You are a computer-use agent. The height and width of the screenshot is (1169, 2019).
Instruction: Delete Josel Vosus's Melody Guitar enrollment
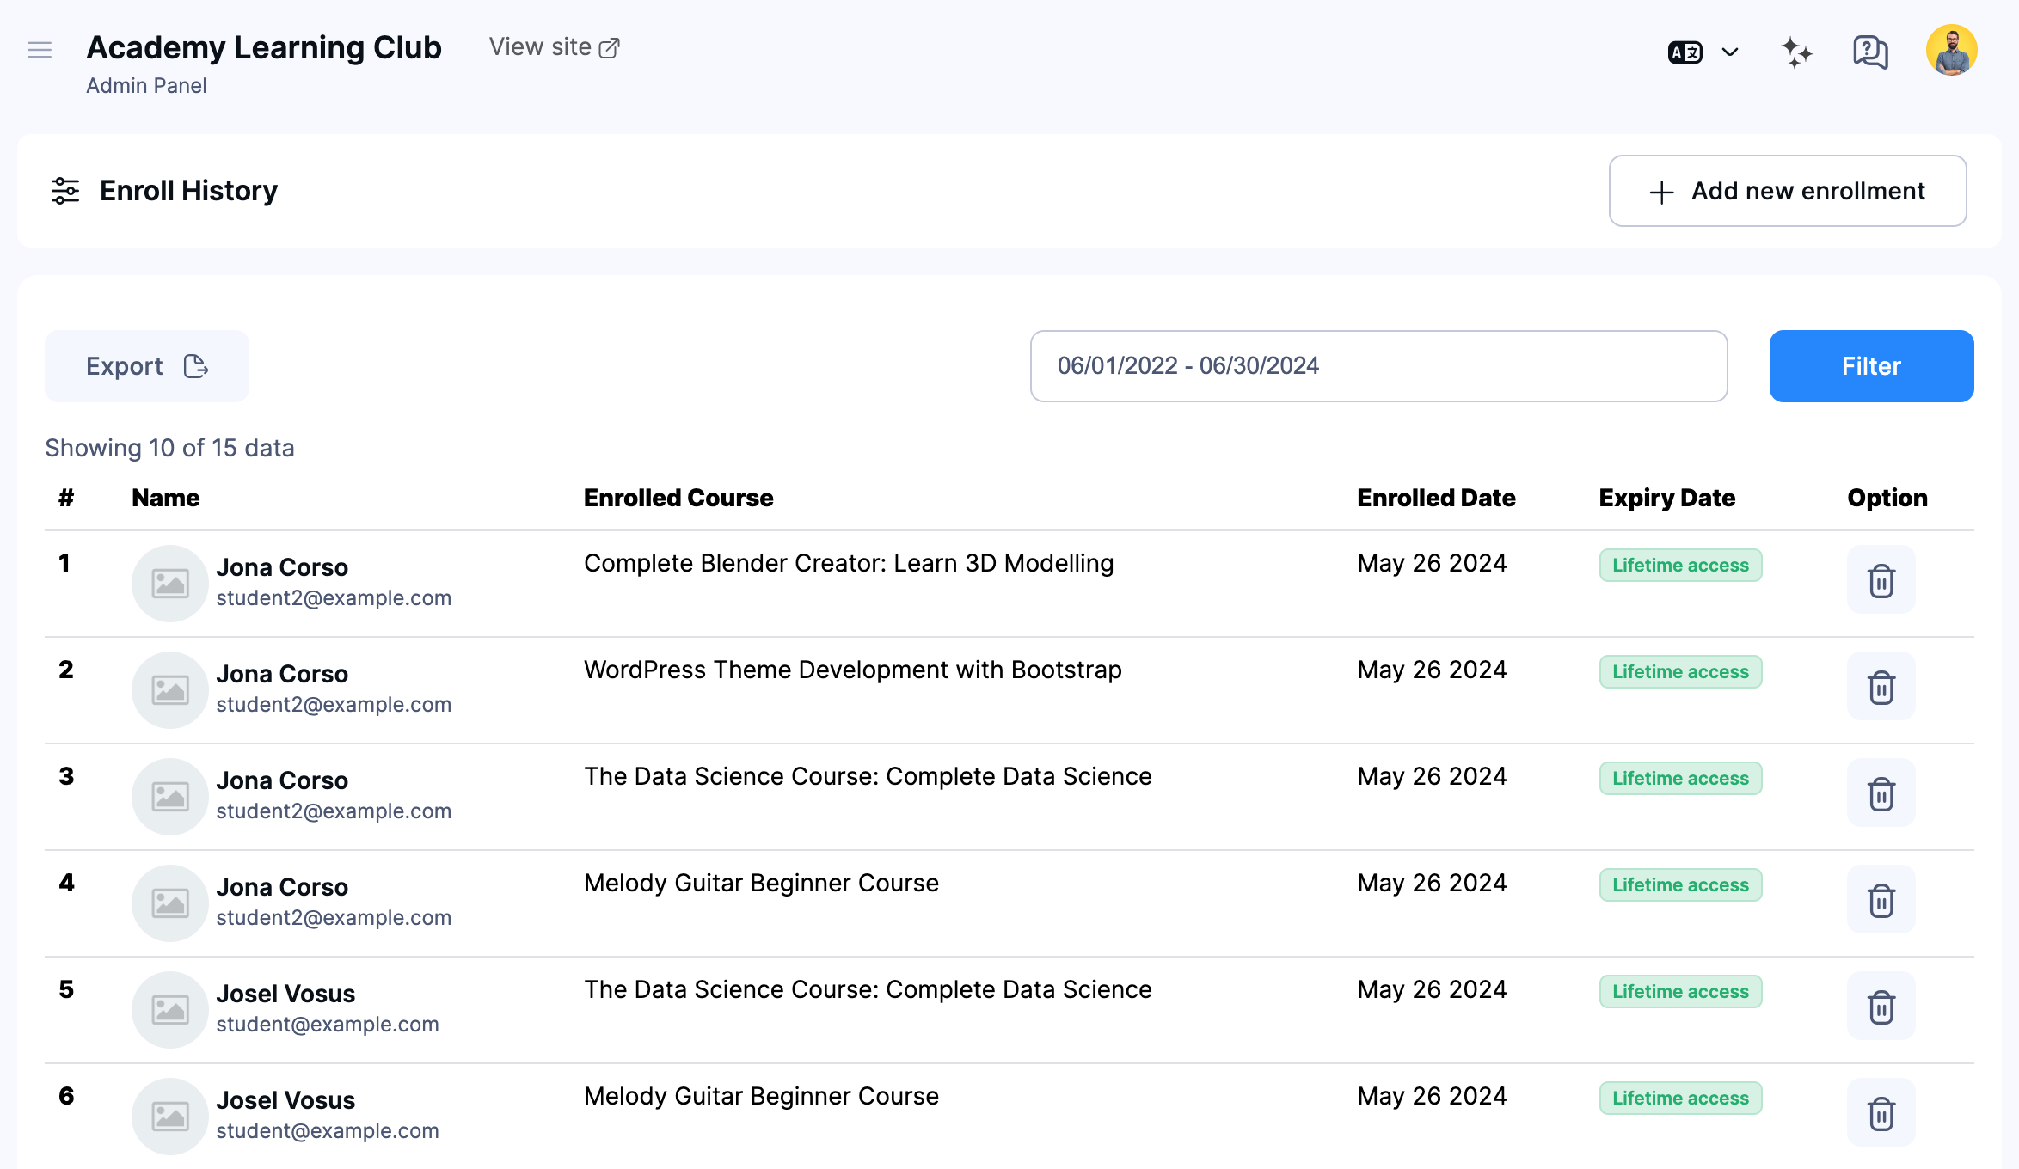click(1881, 1113)
